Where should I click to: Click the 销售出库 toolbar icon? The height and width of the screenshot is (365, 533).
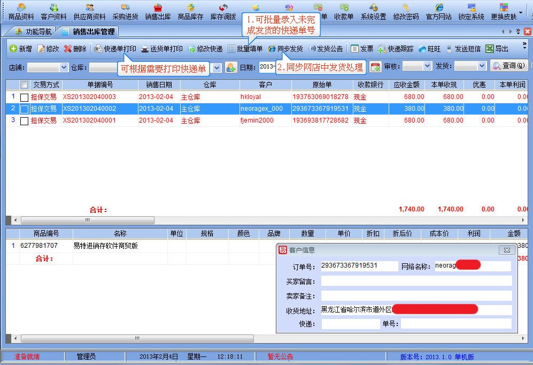tap(158, 12)
